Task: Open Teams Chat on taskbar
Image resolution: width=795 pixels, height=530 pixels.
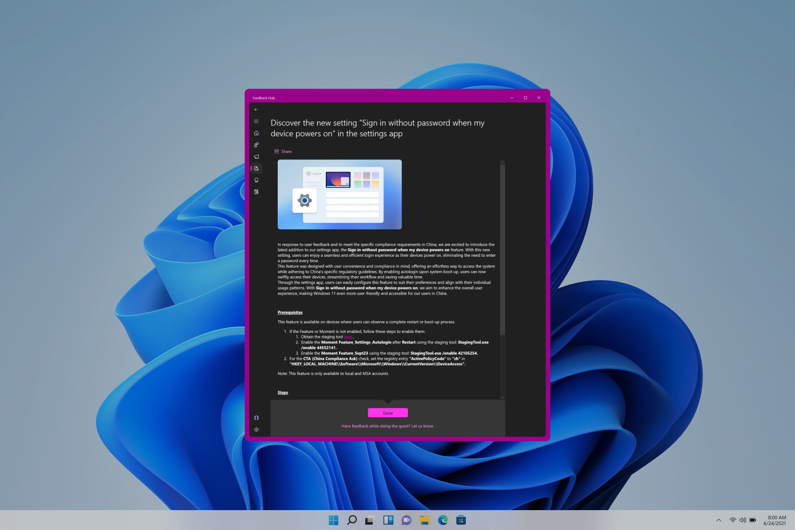Action: click(406, 520)
